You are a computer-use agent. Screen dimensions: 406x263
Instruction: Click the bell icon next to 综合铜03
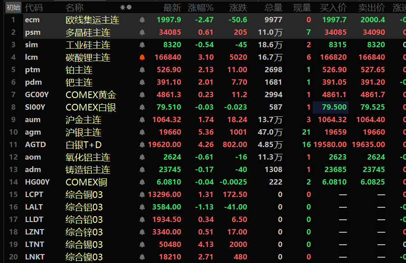[142, 194]
